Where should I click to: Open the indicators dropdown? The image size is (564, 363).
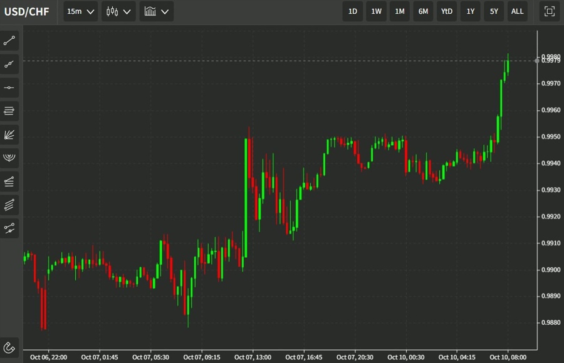(157, 11)
